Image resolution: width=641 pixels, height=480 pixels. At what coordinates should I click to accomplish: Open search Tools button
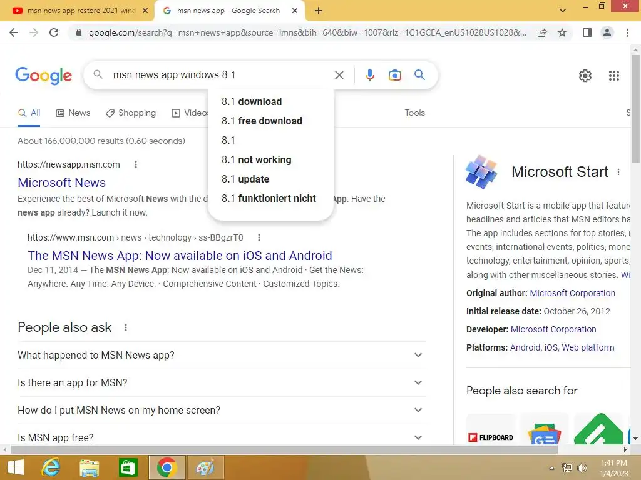click(414, 113)
